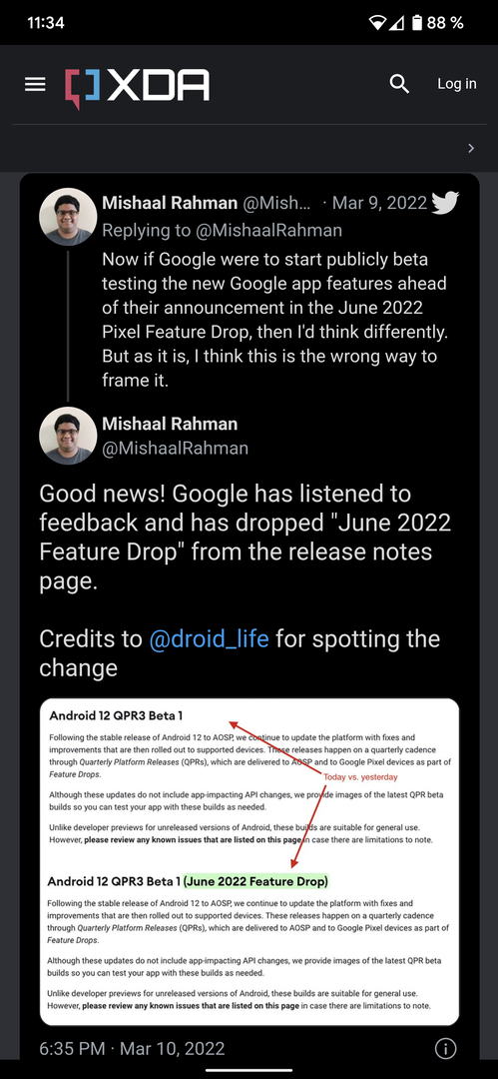Open the Android 12 QPR3 screenshot image

(249, 861)
